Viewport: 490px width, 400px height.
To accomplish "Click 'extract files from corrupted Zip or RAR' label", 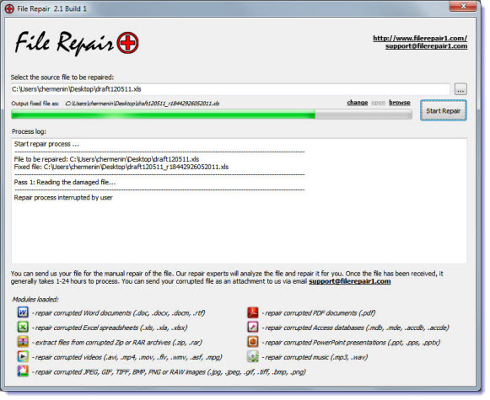I will pyautogui.click(x=117, y=342).
